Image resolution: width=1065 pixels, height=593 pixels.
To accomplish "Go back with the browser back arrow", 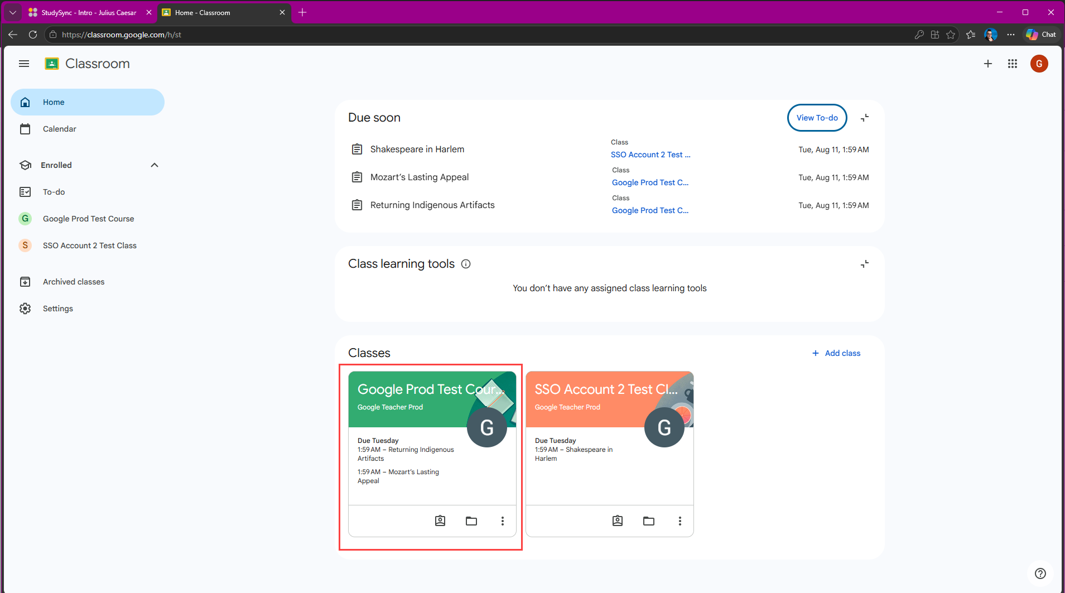I will pos(13,35).
